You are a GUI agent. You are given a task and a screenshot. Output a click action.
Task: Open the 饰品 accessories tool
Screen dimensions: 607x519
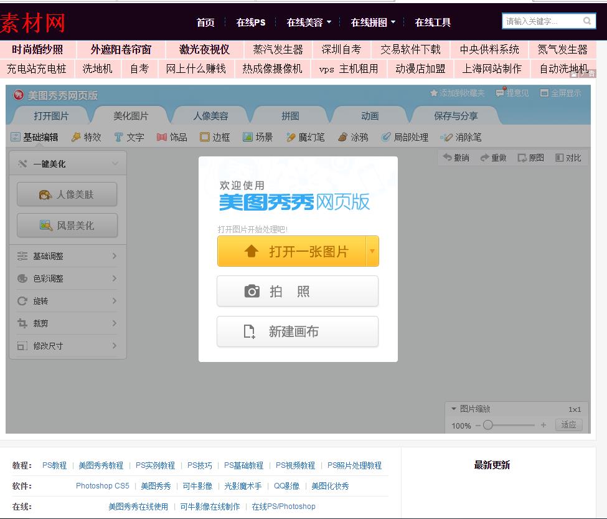pyautogui.click(x=172, y=137)
